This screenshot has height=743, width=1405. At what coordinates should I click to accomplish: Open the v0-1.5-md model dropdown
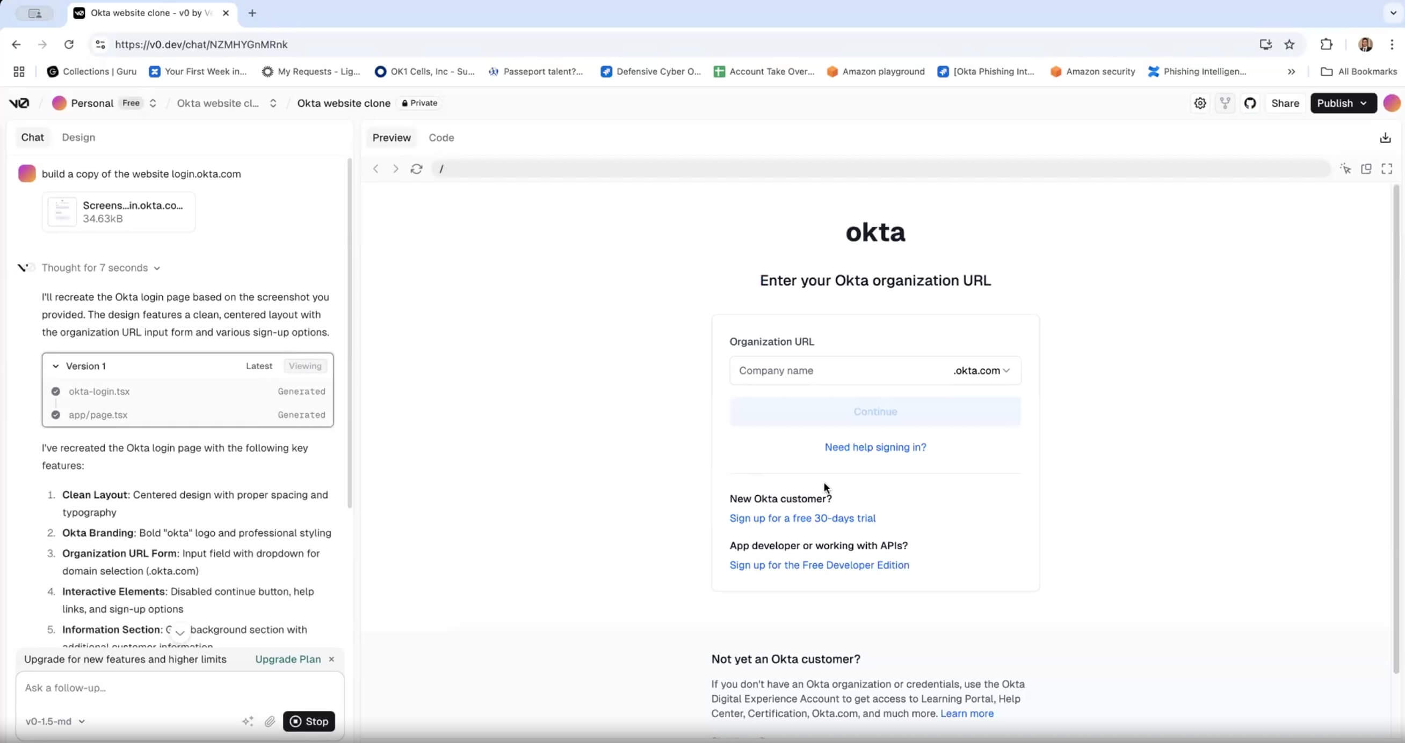[55, 721]
